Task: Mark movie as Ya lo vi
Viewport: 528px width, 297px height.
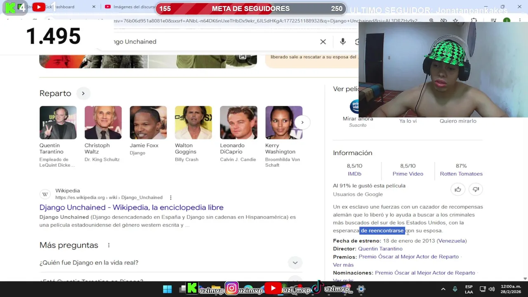Action: click(408, 121)
